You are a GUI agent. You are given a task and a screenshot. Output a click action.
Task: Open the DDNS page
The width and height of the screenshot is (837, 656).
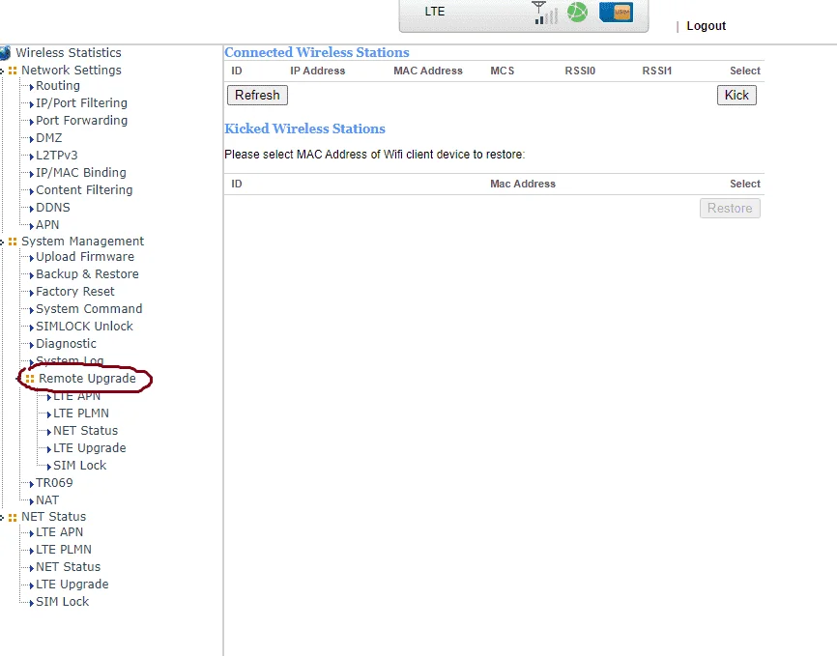click(53, 208)
